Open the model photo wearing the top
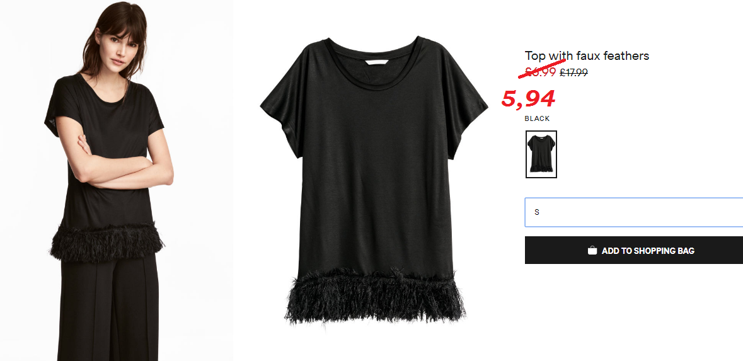The height and width of the screenshot is (361, 743). click(116, 180)
